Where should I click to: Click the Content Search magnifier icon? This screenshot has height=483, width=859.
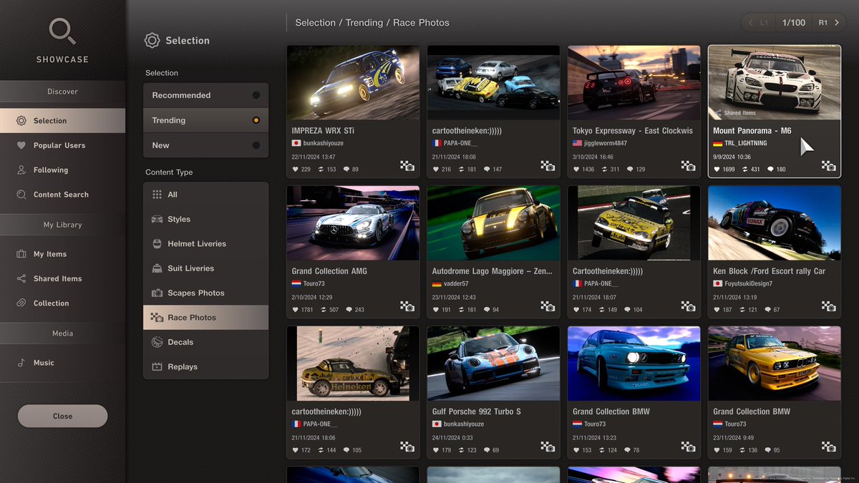21,195
